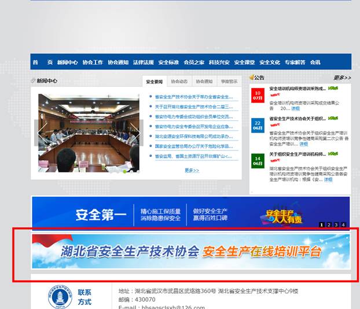Click the address line 武珞路360号
The height and width of the screenshot is (309, 360).
[208, 291]
